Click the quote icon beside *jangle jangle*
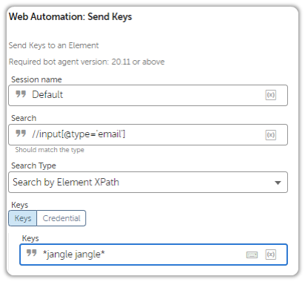 click(32, 253)
